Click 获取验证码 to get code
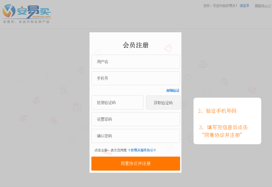This screenshot has height=187, width=272. pyautogui.click(x=163, y=103)
